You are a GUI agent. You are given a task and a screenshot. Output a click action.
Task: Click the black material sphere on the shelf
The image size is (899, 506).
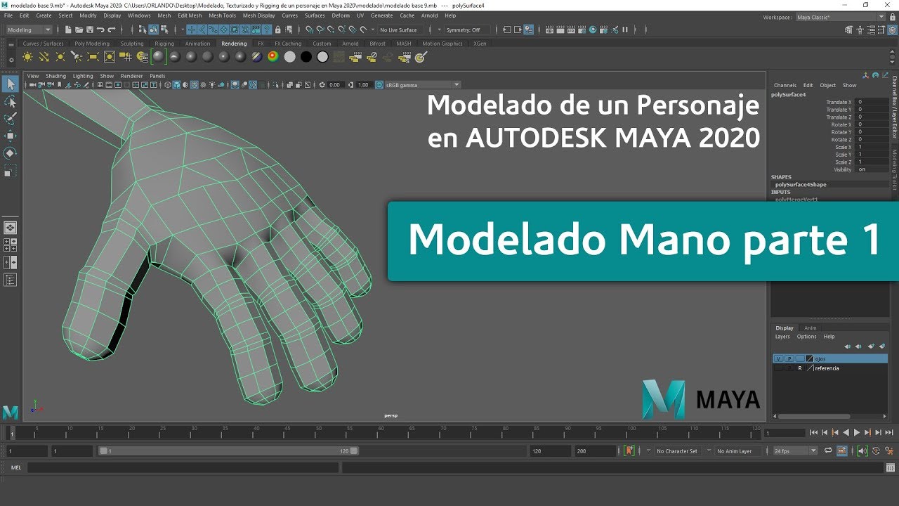point(306,57)
